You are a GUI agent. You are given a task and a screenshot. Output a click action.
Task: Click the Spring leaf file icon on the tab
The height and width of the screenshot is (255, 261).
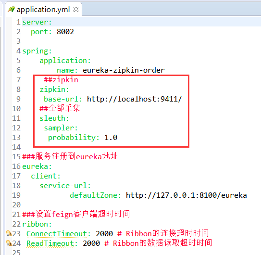click(x=12, y=9)
